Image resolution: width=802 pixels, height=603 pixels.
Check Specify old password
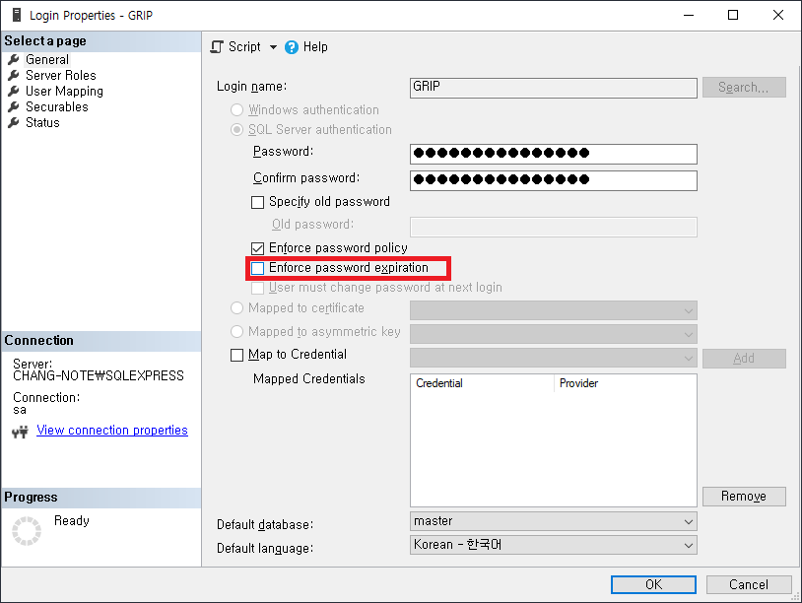click(257, 201)
